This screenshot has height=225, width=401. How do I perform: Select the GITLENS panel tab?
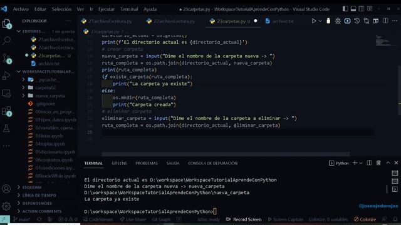pyautogui.click(x=119, y=163)
